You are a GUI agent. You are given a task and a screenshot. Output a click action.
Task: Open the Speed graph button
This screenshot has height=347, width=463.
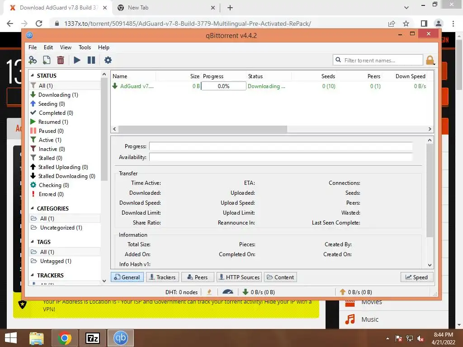417,277
